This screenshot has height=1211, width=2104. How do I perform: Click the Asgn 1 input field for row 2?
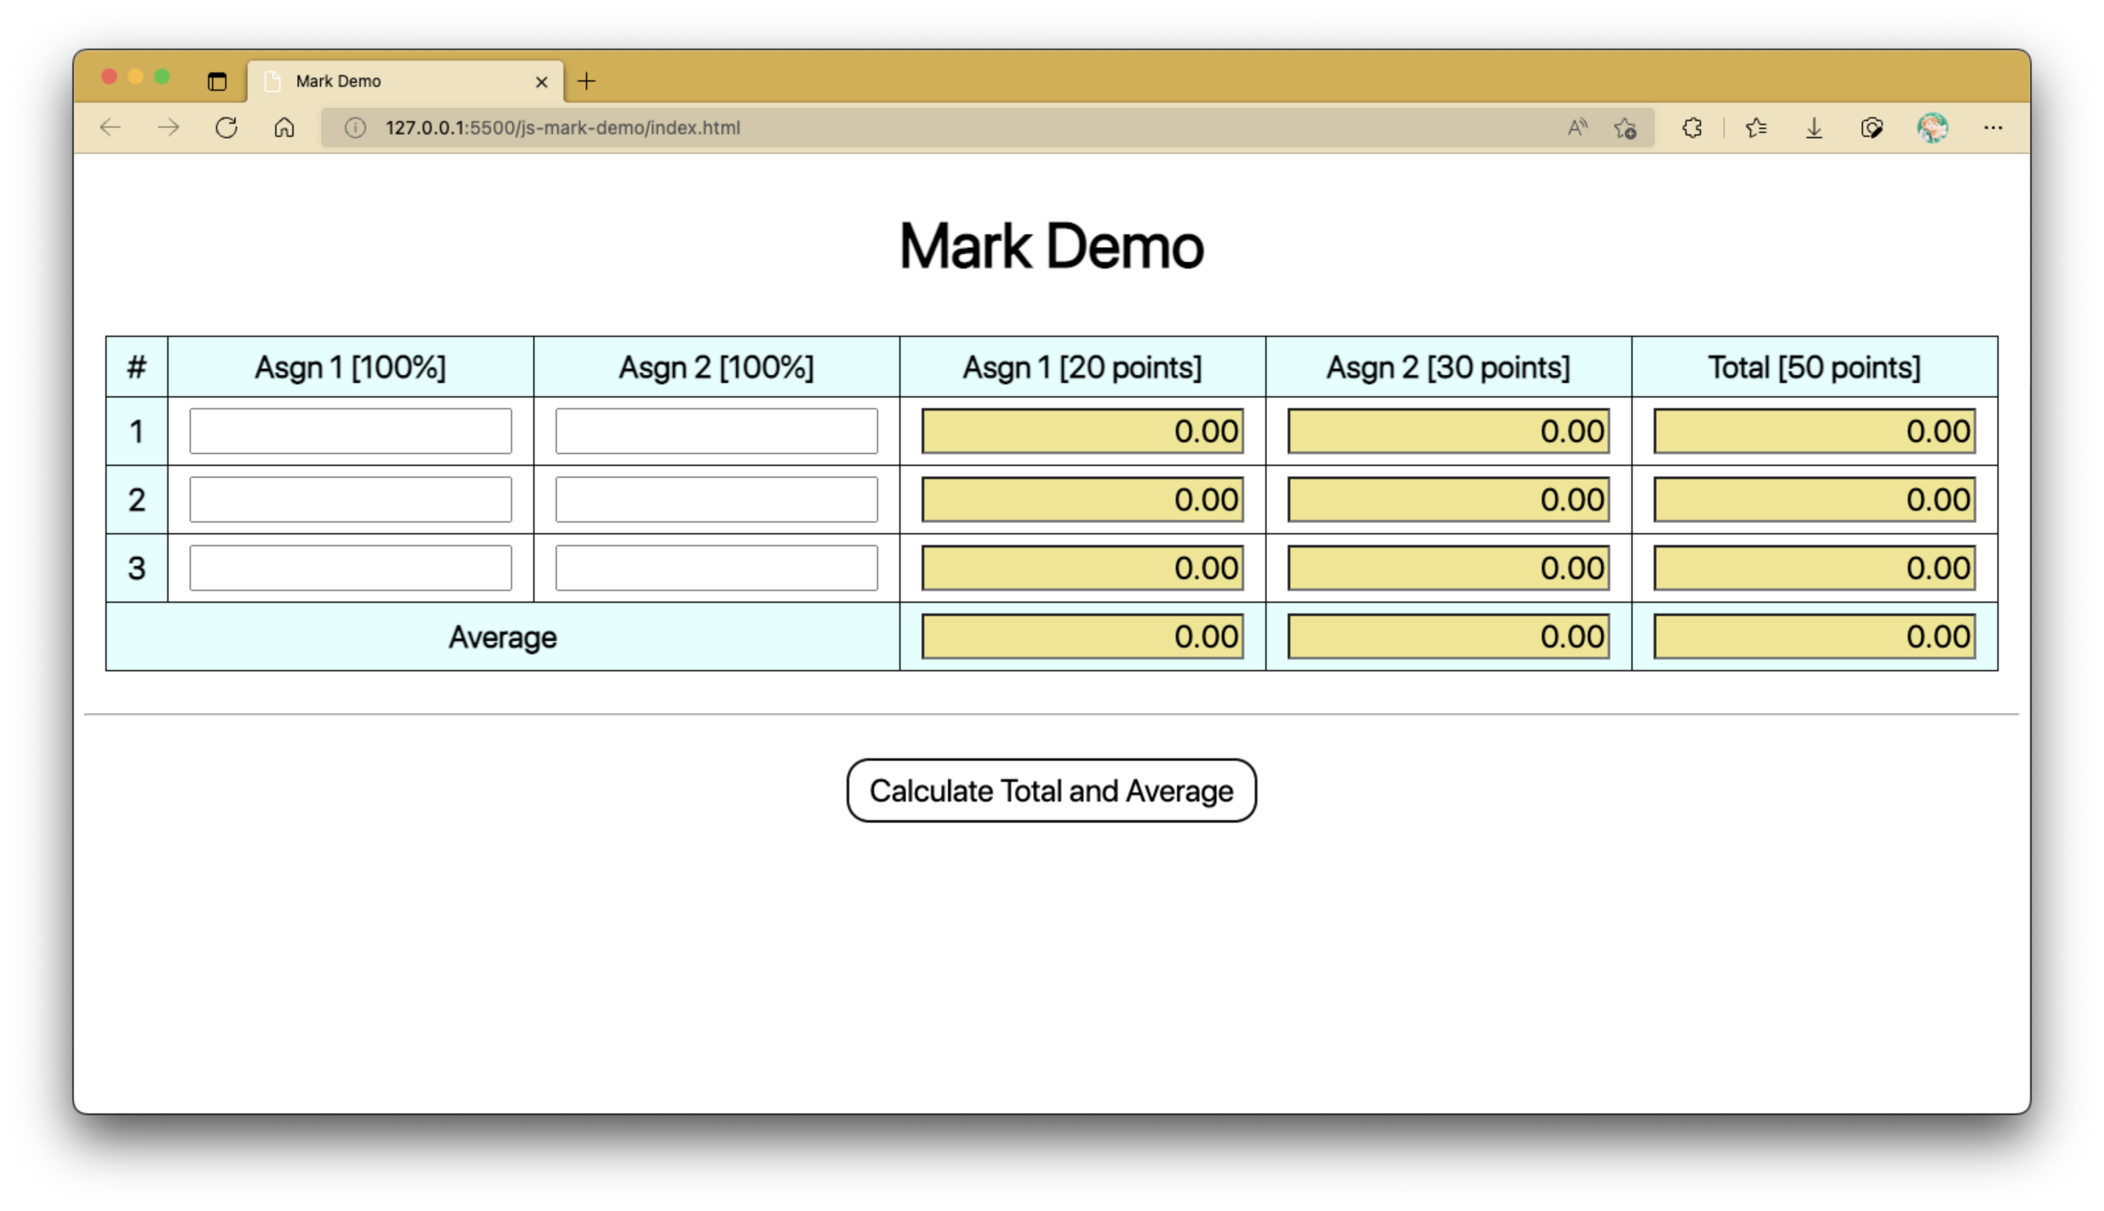(x=351, y=499)
